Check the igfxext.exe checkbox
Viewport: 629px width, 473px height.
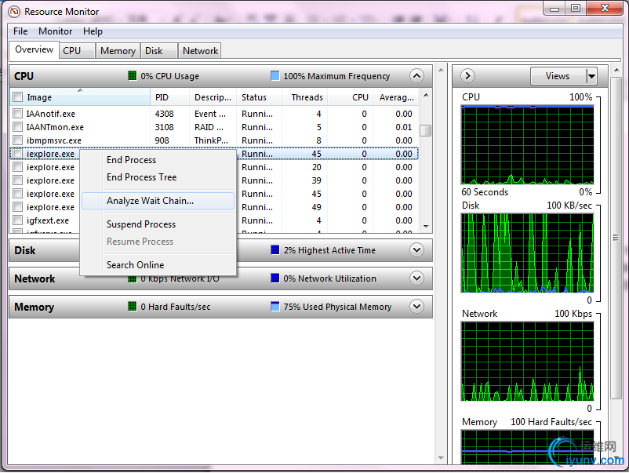tap(18, 220)
